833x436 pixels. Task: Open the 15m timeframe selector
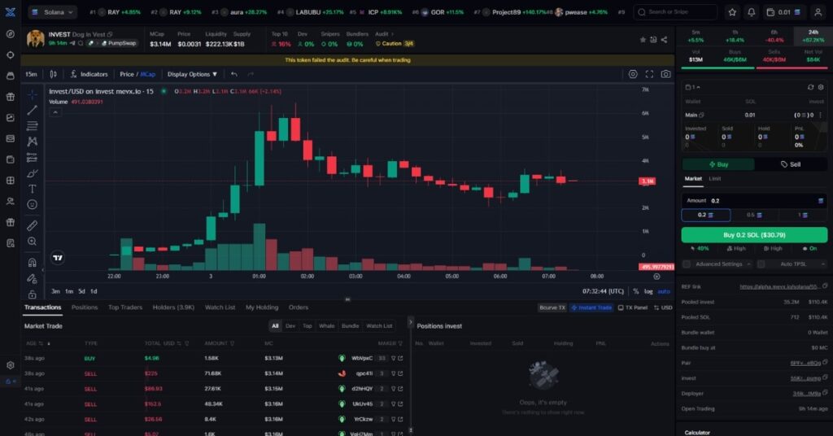click(32, 74)
